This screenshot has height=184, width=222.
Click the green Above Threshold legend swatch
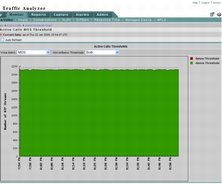coord(191,63)
